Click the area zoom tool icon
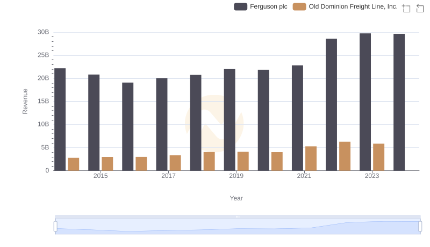The image size is (430, 247). click(x=406, y=8)
